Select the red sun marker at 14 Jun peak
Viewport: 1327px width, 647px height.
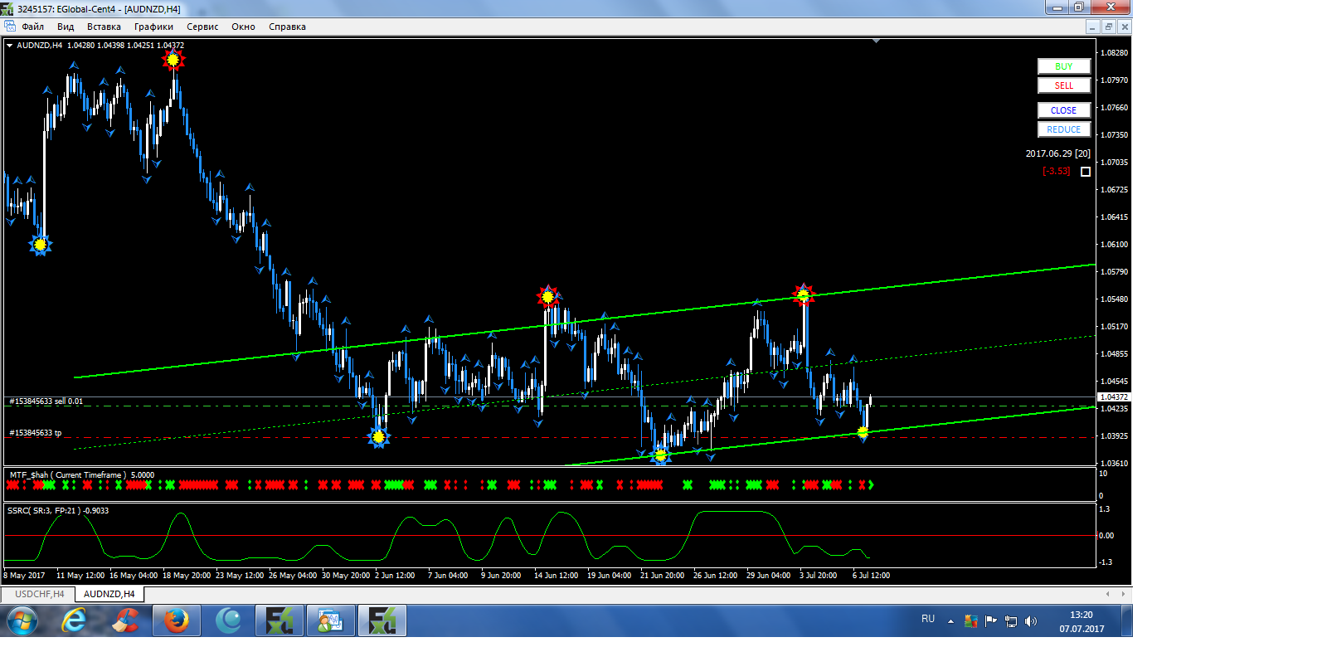(547, 297)
